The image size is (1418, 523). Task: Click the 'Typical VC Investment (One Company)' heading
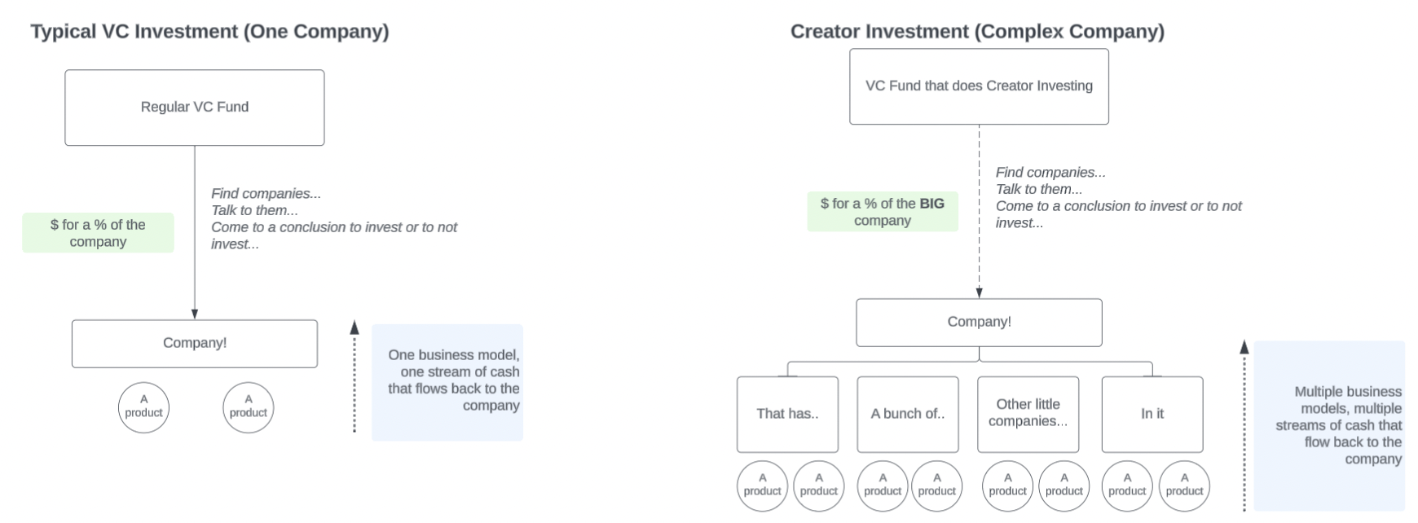click(210, 32)
